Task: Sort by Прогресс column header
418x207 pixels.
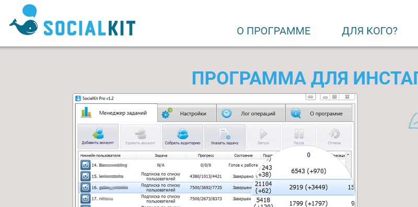Action: pos(206,155)
